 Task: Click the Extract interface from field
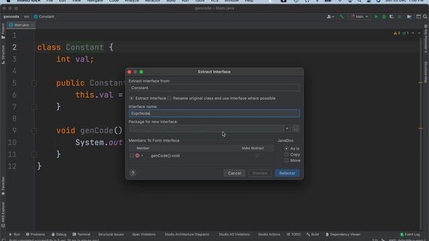point(214,88)
